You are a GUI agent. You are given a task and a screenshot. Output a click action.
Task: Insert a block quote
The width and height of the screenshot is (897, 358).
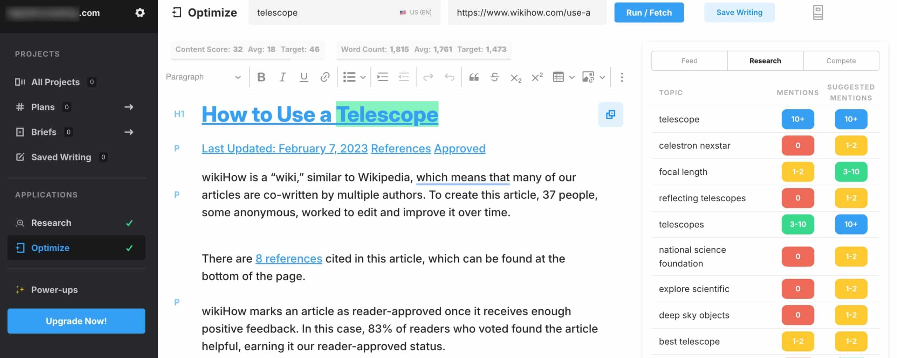474,77
